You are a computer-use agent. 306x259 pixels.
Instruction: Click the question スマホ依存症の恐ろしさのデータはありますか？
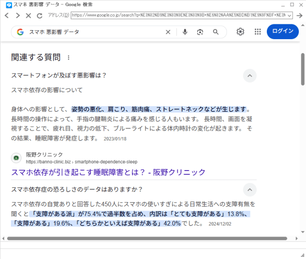[x=77, y=189]
